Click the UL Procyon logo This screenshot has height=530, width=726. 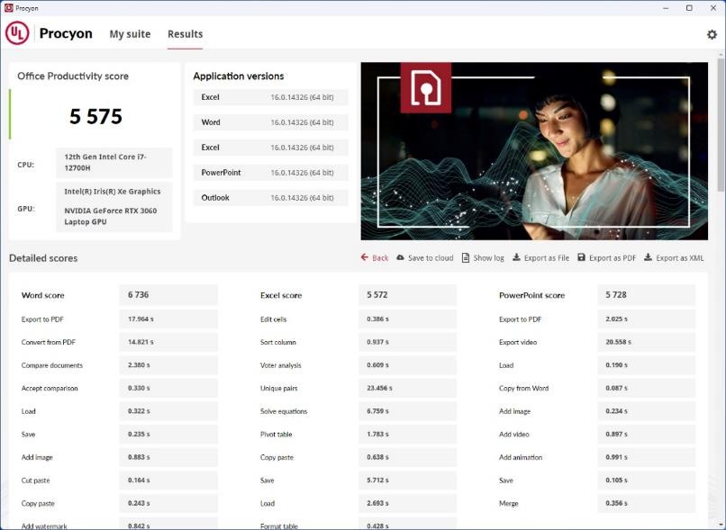pyautogui.click(x=17, y=33)
